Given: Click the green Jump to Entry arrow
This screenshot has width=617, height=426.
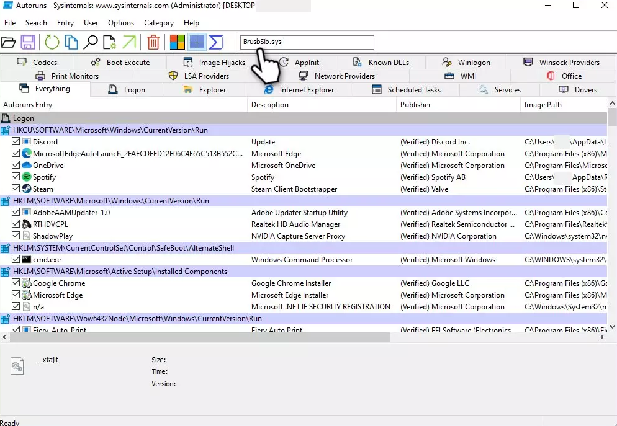Looking at the screenshot, I should coord(129,42).
